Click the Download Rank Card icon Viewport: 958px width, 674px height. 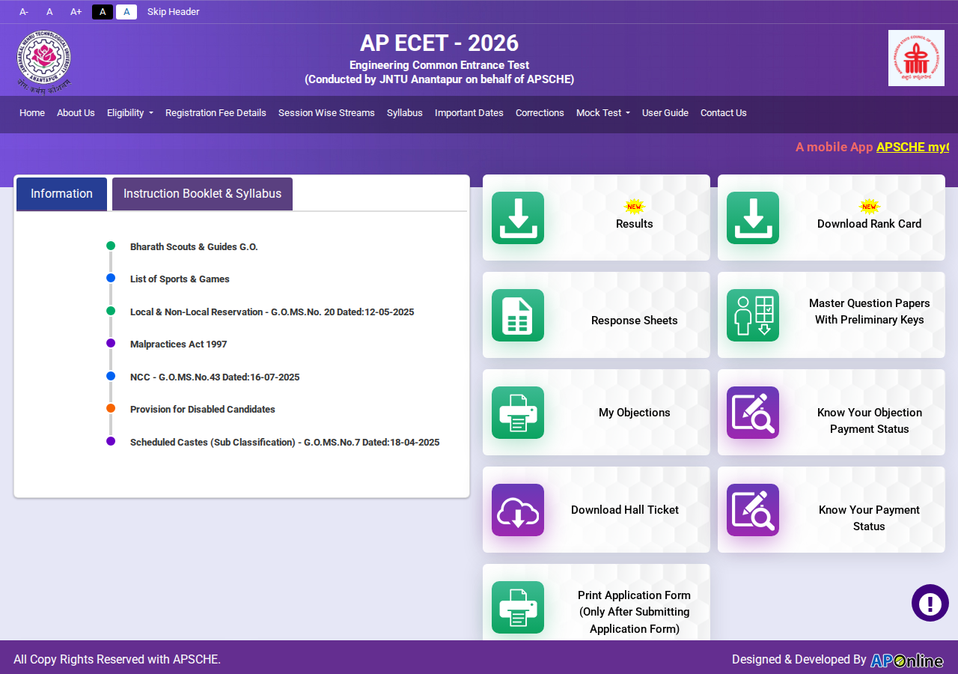click(753, 218)
